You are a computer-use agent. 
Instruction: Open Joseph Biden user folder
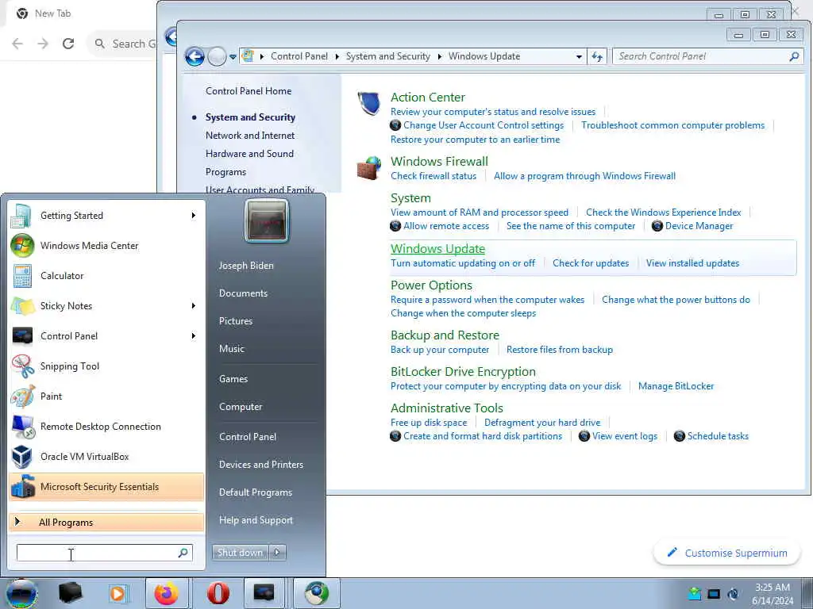246,266
